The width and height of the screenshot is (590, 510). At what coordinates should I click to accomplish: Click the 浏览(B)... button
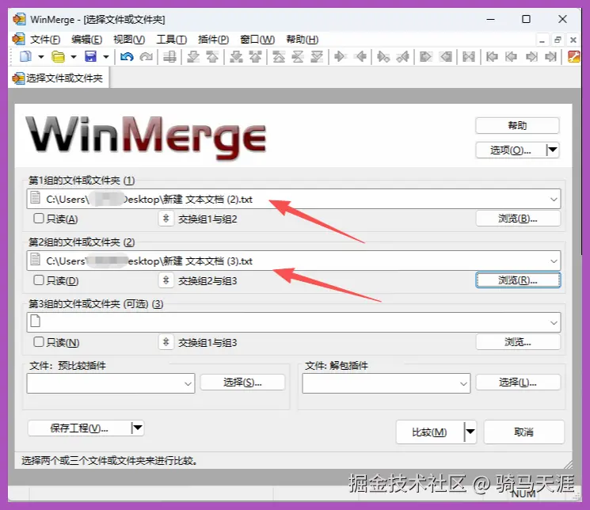click(x=518, y=219)
